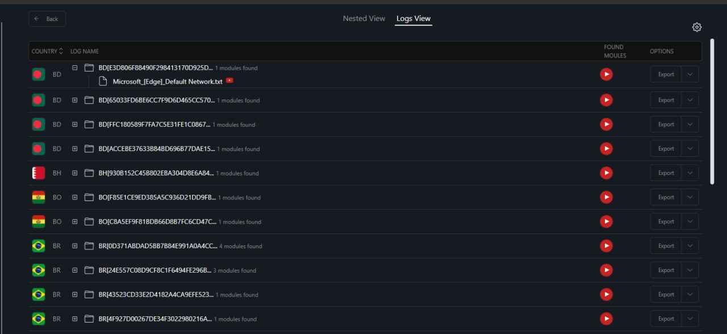The width and height of the screenshot is (727, 334).
Task: Click YouTube module icon for BR[4F927D00 log
Action: coord(606,319)
